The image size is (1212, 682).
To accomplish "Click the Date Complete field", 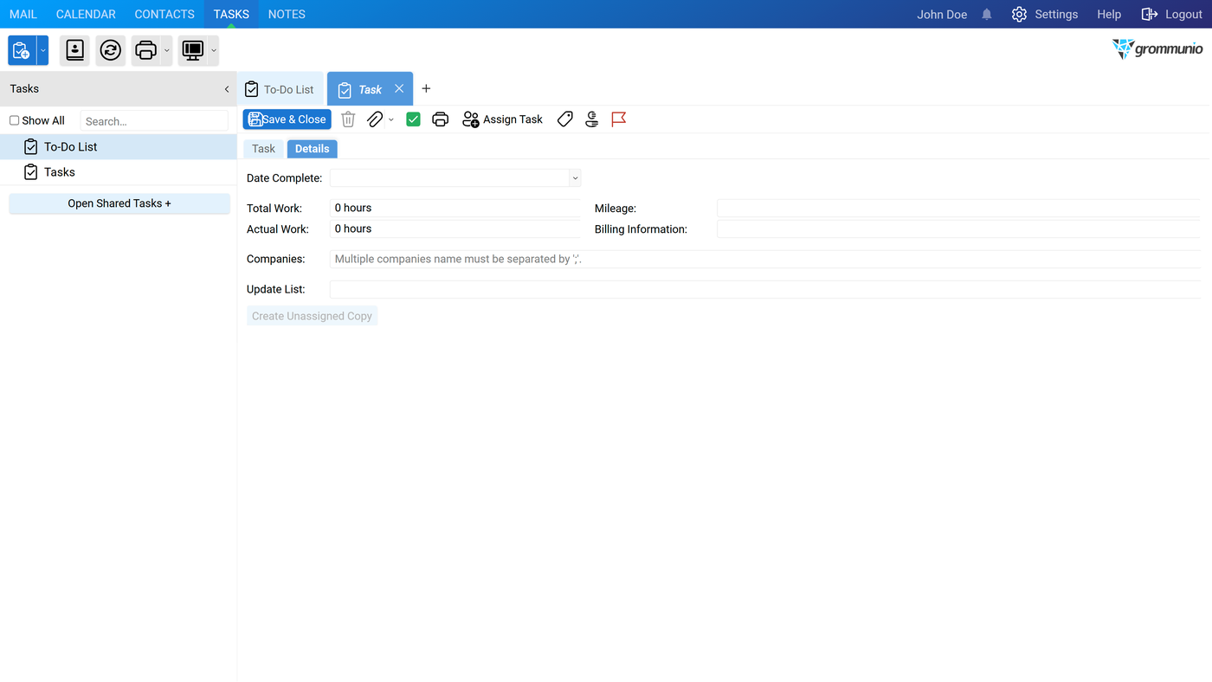I will pos(449,178).
